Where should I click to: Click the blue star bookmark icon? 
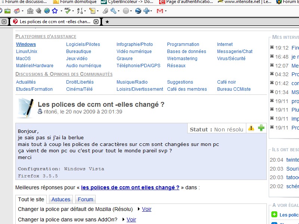click(x=55, y=11)
